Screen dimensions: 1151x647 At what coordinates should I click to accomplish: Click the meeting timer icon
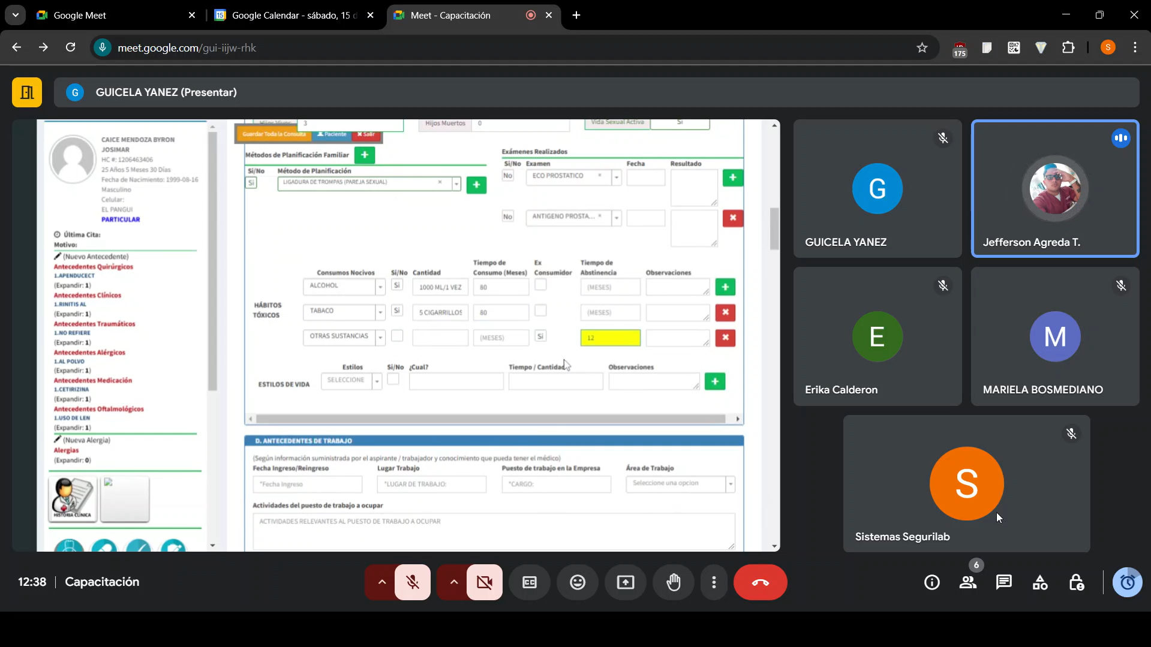point(1127,582)
